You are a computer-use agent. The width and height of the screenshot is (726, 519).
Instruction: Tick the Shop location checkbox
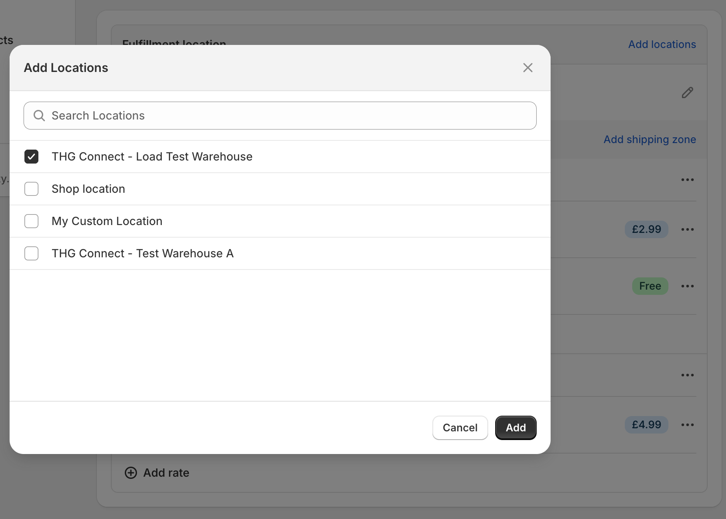(x=31, y=189)
